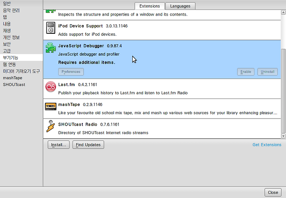
Task: Click the extensions list scroll down arrow
Action: pos(283,136)
